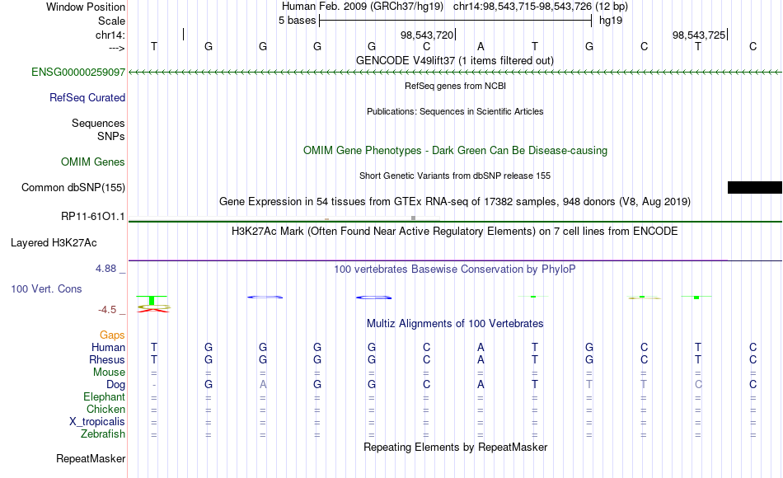Image resolution: width=783 pixels, height=478 pixels.
Task: Click the Zebrafish species label
Action: [x=103, y=433]
